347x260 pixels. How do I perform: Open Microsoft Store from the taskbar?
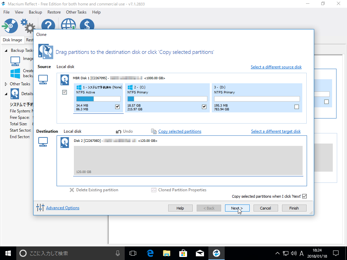point(183,253)
